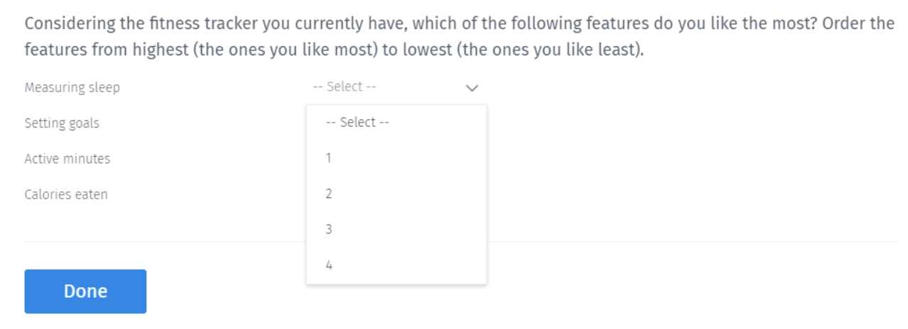The image size is (908, 329).
Task: Pick option 2 in the open dropdown
Action: pos(329,194)
